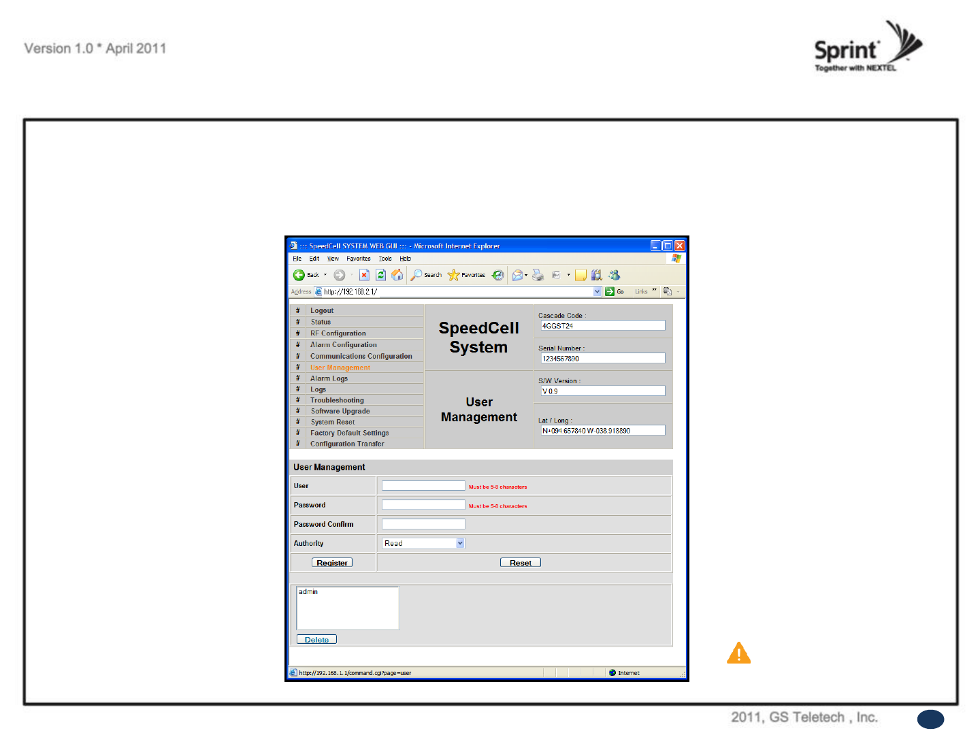This screenshot has width=980, height=735.
Task: Open the File menu
Action: pyautogui.click(x=297, y=259)
